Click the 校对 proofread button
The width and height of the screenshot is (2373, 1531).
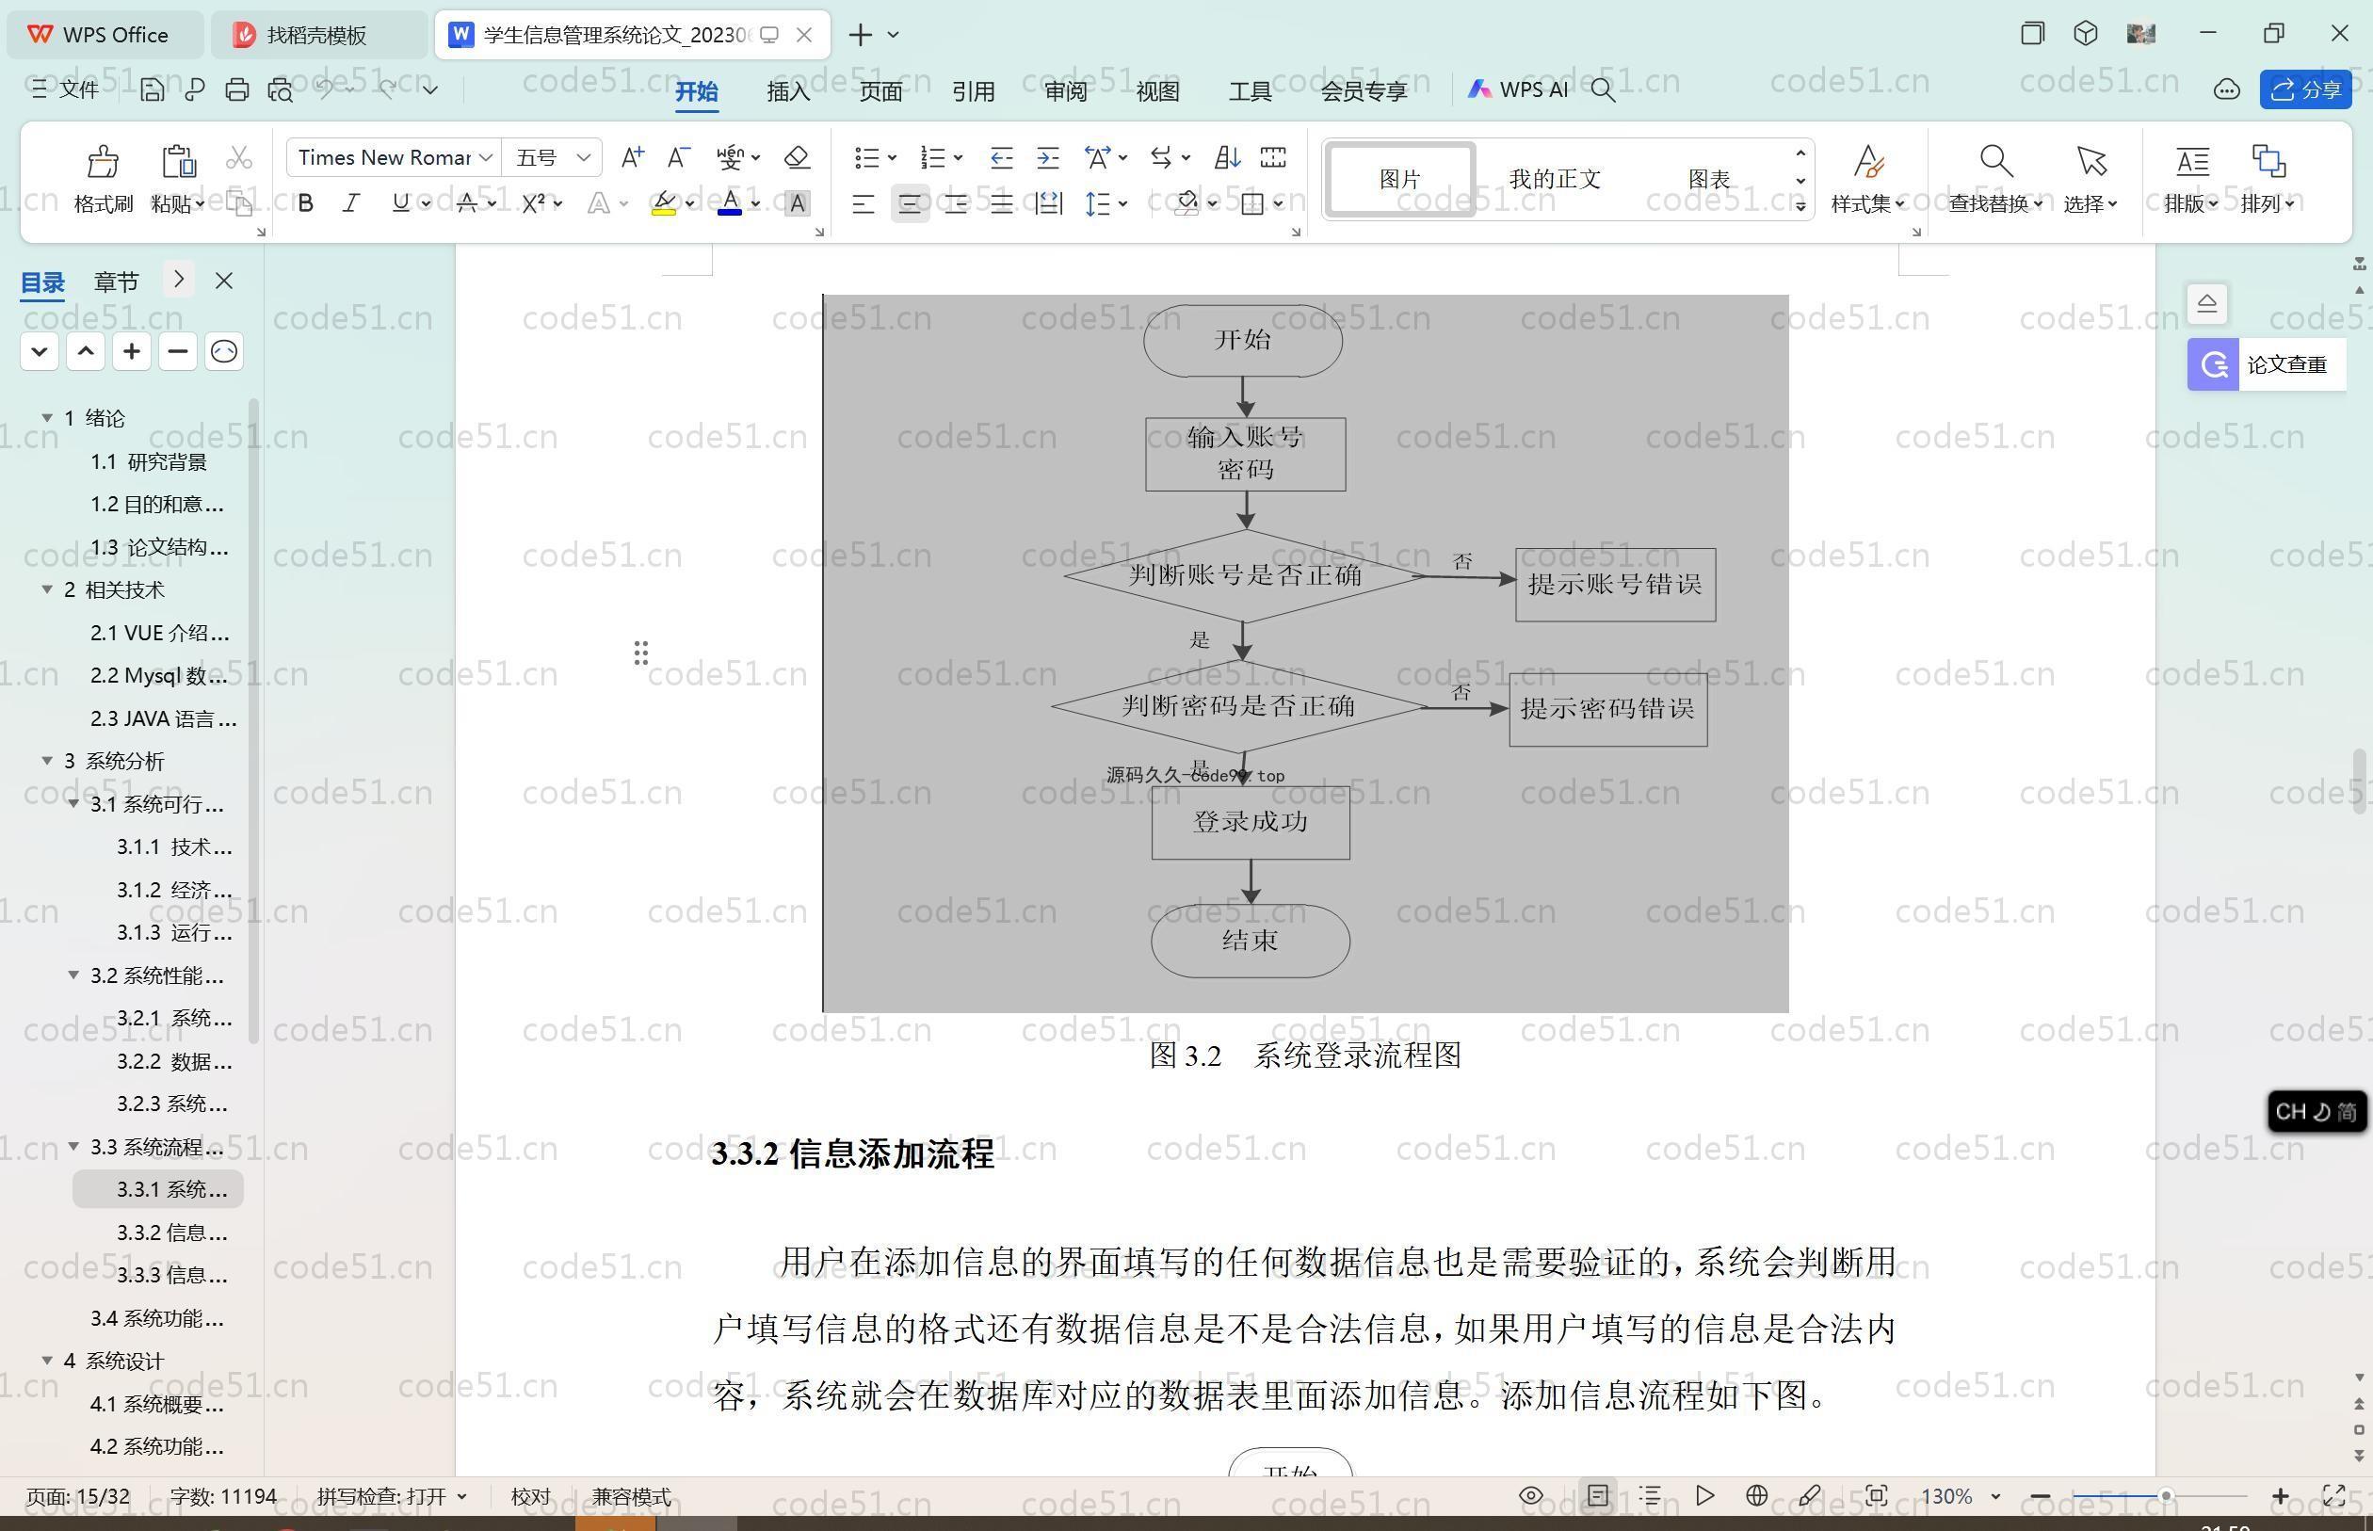click(531, 1496)
